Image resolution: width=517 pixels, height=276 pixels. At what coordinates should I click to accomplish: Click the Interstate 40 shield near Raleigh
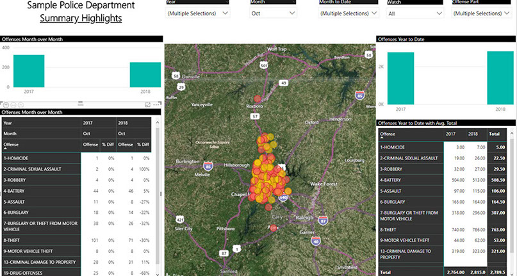tap(316, 241)
